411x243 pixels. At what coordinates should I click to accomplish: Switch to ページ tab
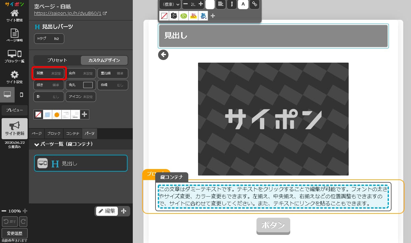(37, 134)
